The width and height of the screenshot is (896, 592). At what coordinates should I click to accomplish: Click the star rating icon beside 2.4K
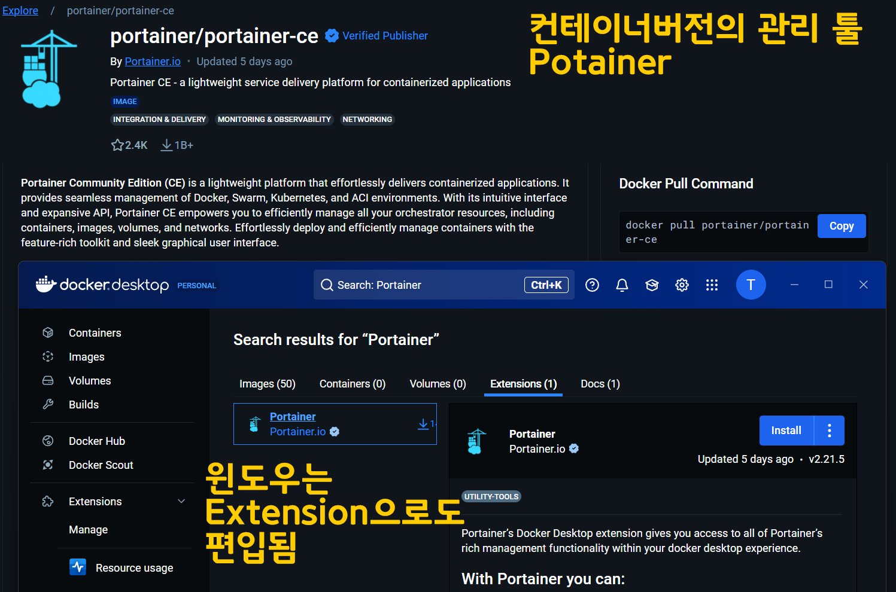point(117,145)
